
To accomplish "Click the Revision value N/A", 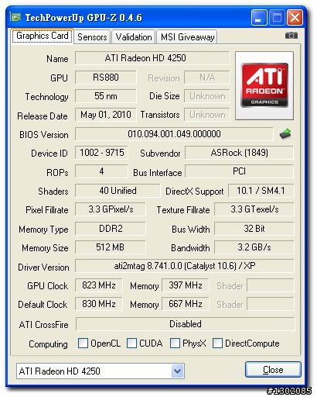I will [207, 78].
